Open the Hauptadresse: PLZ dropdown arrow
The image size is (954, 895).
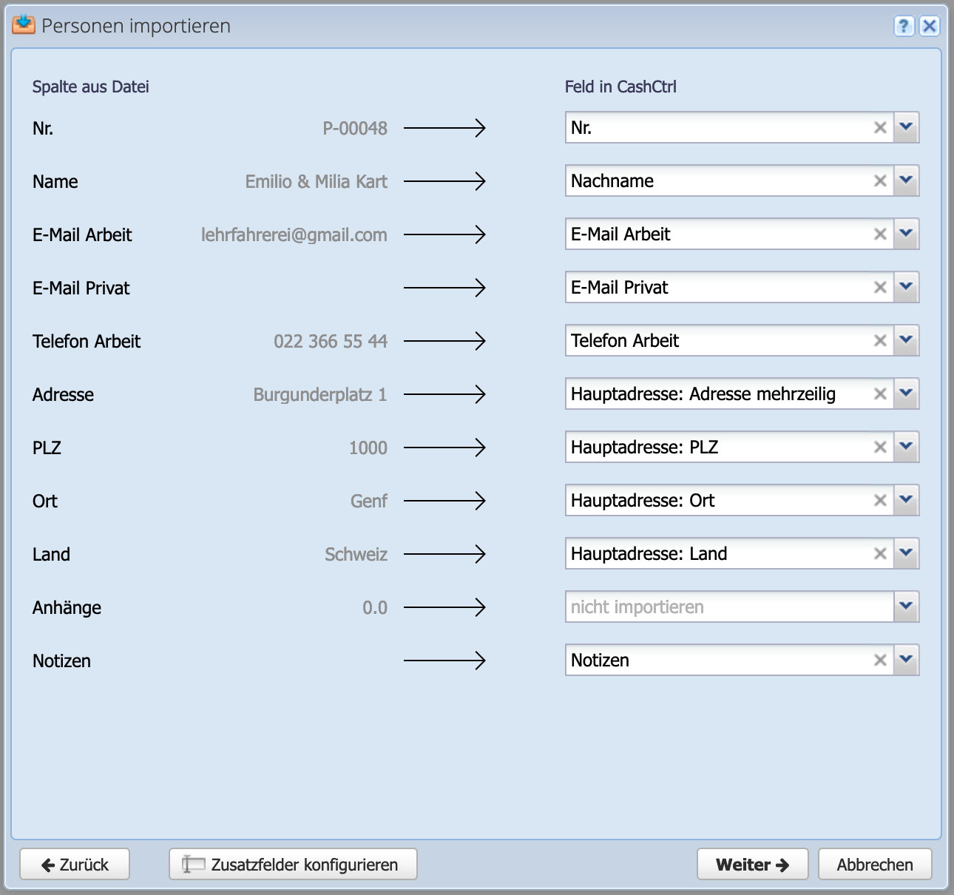click(906, 447)
